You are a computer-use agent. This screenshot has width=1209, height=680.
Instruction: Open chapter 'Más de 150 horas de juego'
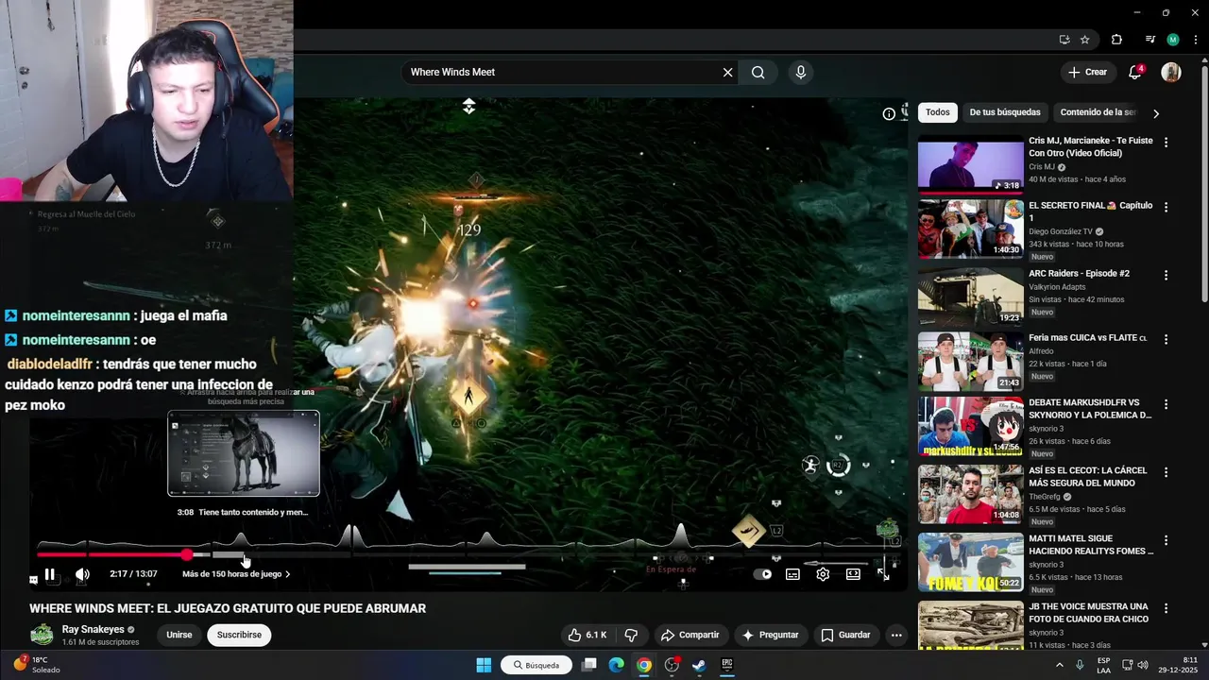click(236, 574)
